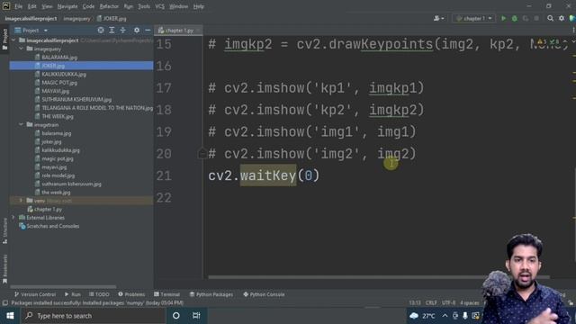Open IDE settings gear in top toolbar
The width and height of the screenshot is (576, 324).
pos(562,18)
